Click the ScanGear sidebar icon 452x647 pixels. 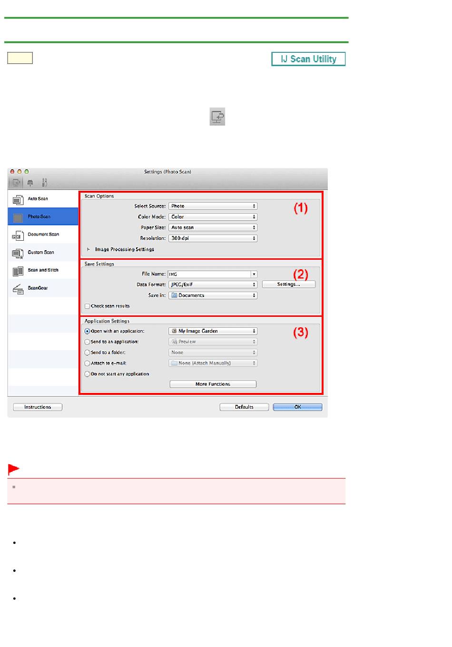[x=18, y=289]
